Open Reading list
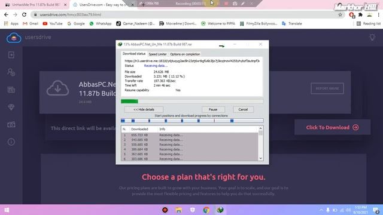This screenshot has width=383, height=215. [x=369, y=24]
